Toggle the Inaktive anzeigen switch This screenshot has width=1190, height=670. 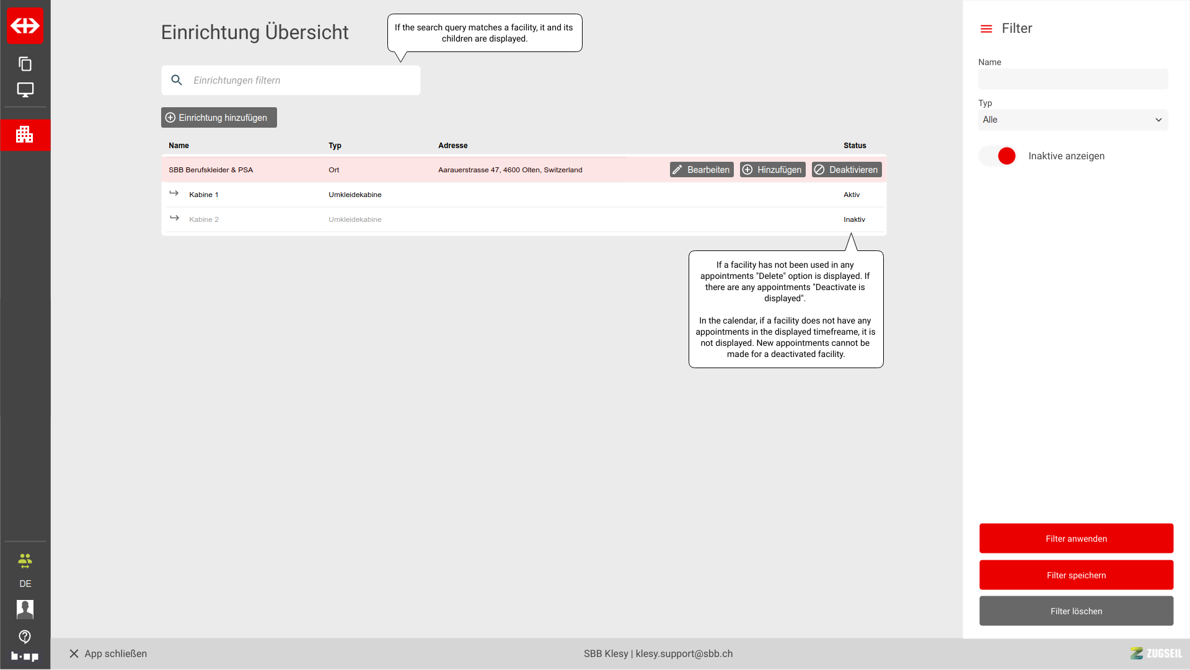point(998,156)
